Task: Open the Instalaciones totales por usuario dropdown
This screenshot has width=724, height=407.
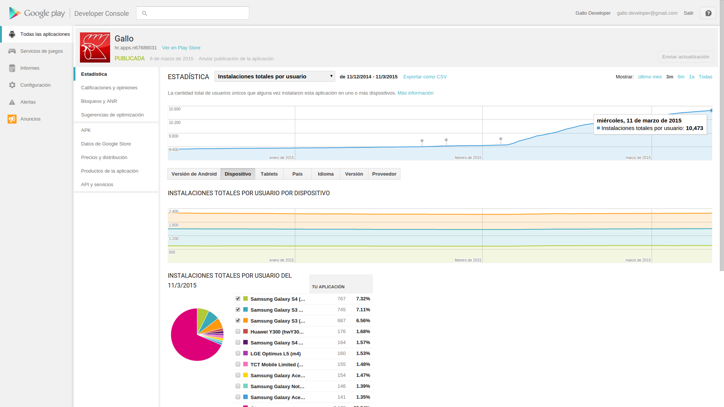Action: tap(275, 77)
